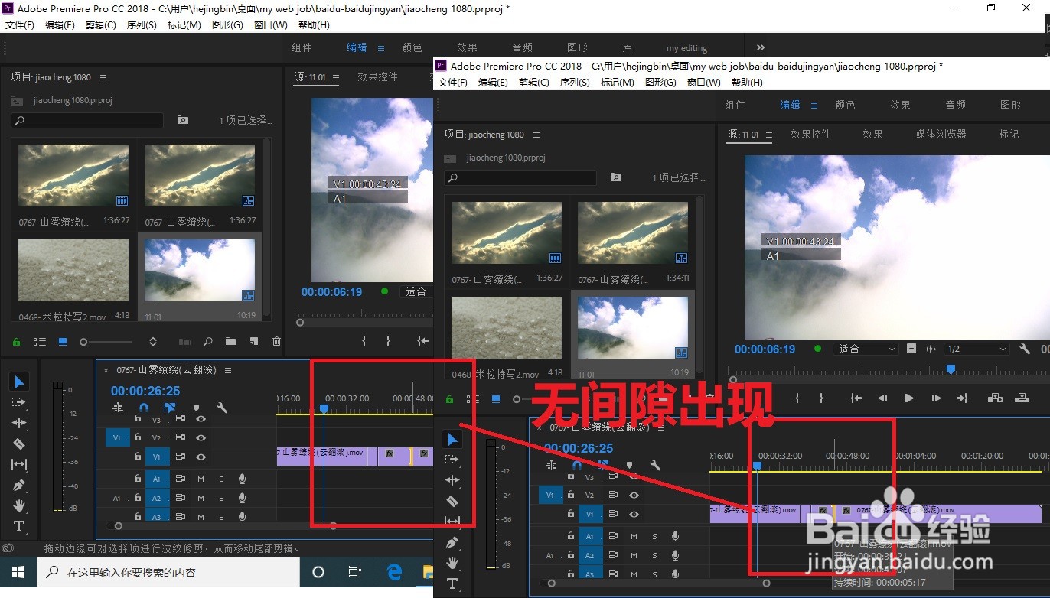The height and width of the screenshot is (598, 1050).
Task: Open the 适合 dropdown in back source monitor
Action: coord(416,291)
